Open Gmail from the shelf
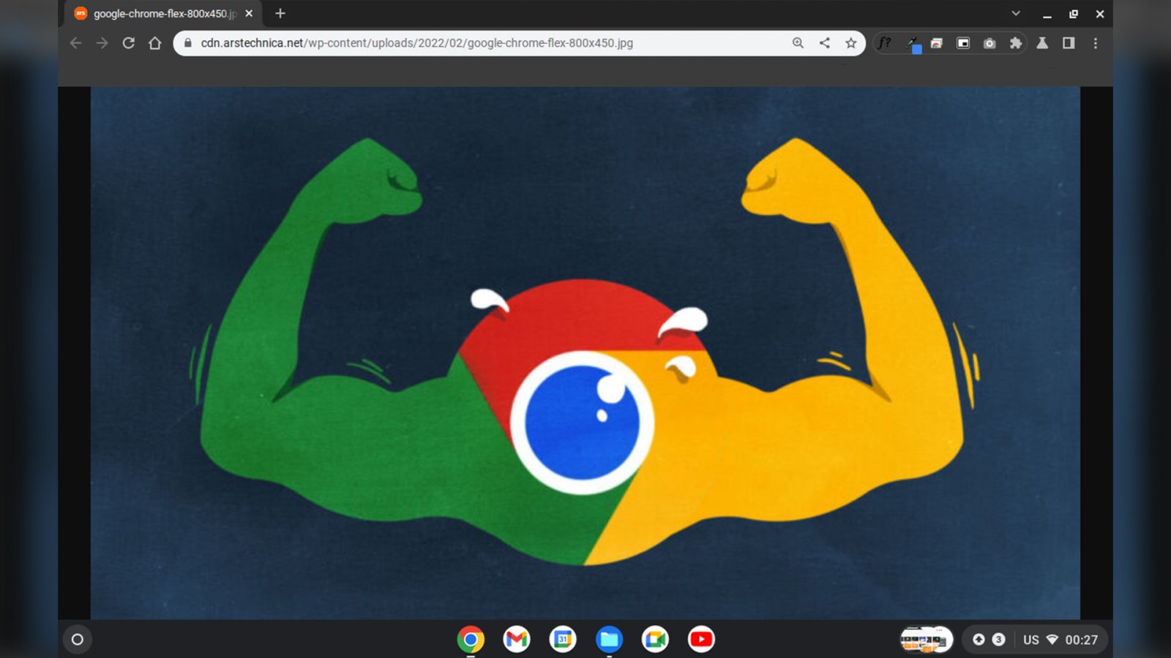Image resolution: width=1171 pixels, height=658 pixels. pyautogui.click(x=517, y=640)
